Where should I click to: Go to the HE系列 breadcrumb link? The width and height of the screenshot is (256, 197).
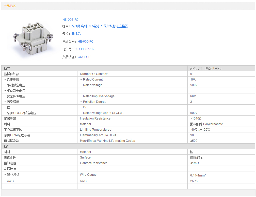point(94,26)
